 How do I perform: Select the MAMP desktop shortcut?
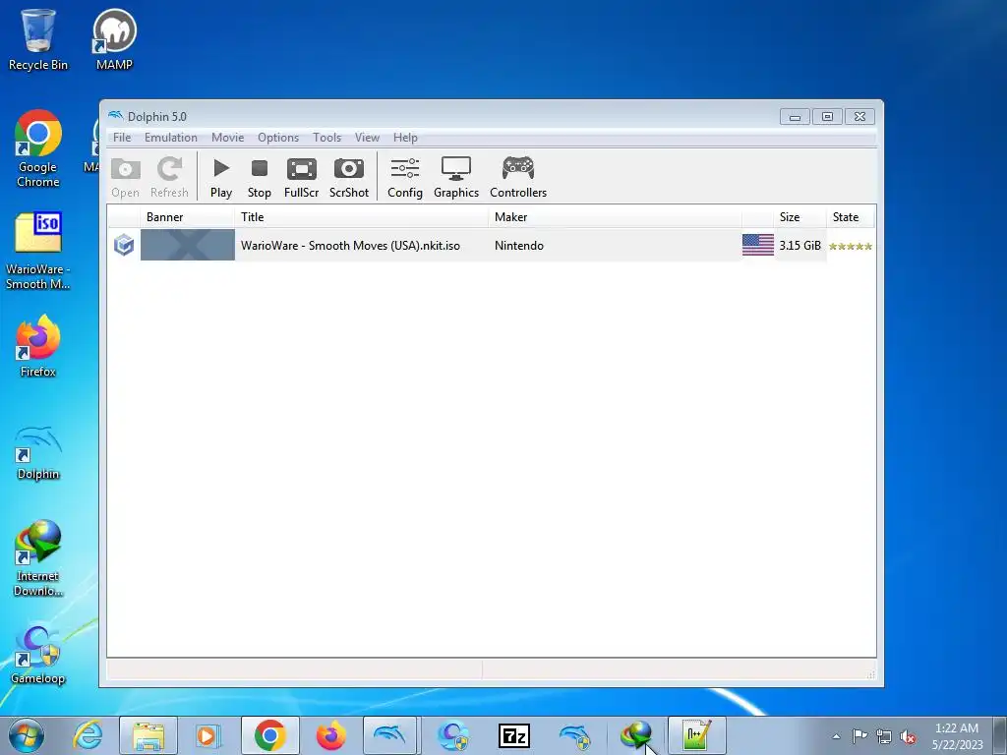tap(114, 39)
